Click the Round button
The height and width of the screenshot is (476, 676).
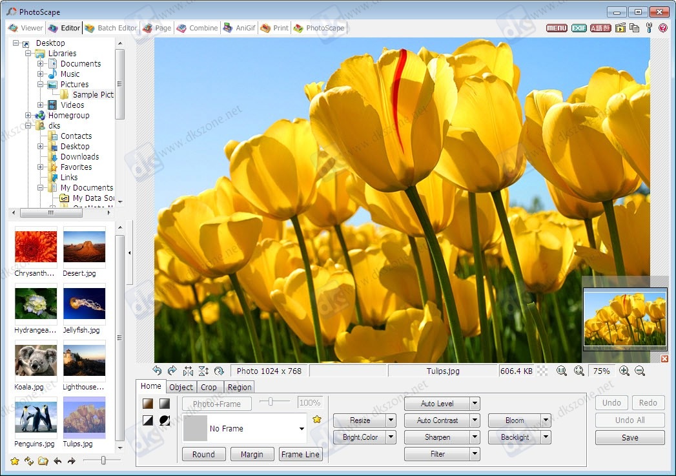203,454
